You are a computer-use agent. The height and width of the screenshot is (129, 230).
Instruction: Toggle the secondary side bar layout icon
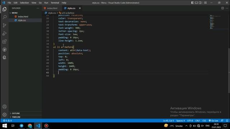[200, 3]
